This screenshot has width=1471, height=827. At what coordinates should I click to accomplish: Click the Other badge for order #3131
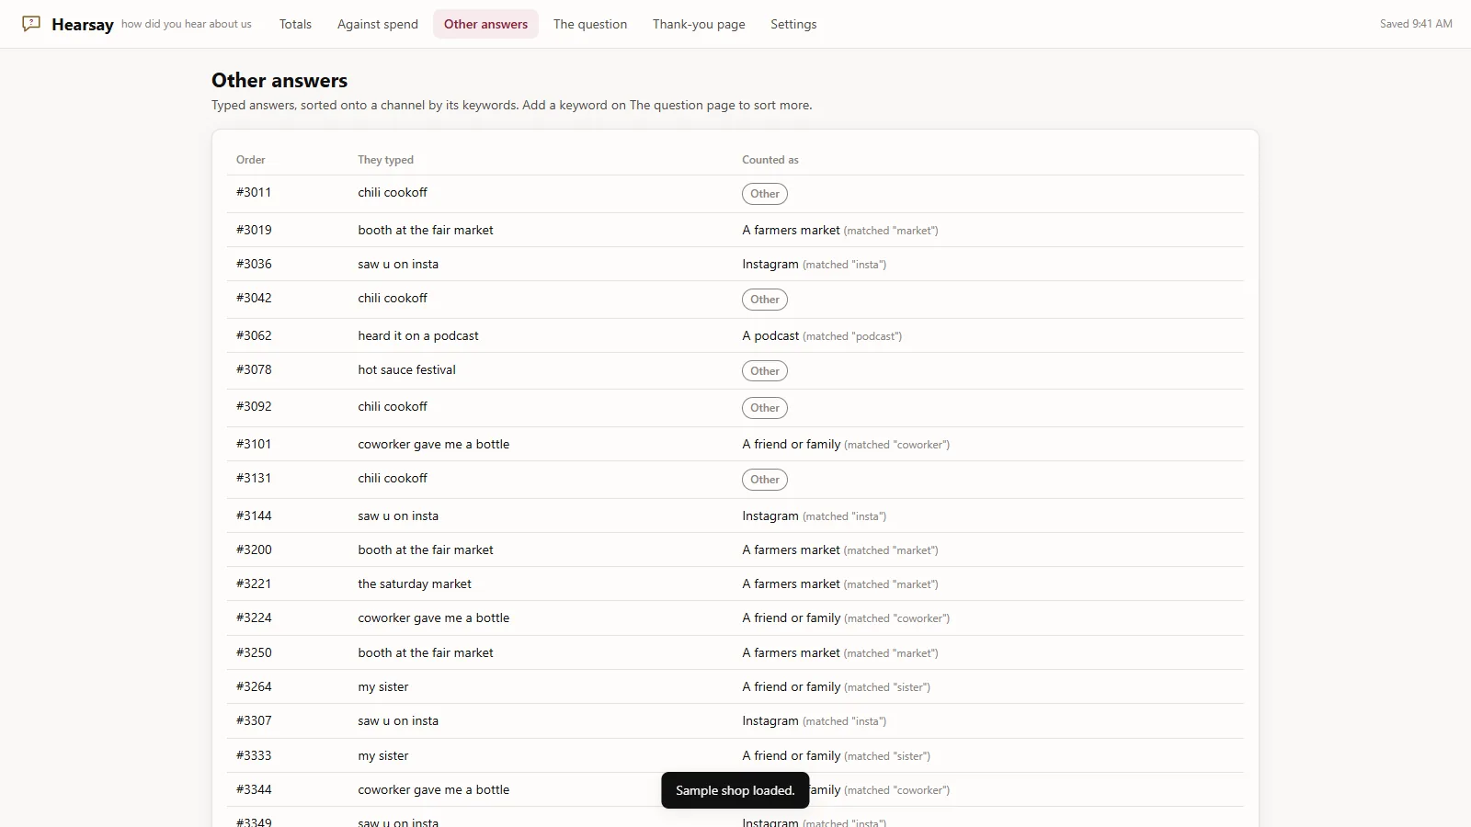pyautogui.click(x=765, y=480)
